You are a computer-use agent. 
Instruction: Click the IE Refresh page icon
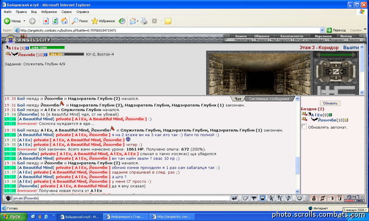coord(55,21)
